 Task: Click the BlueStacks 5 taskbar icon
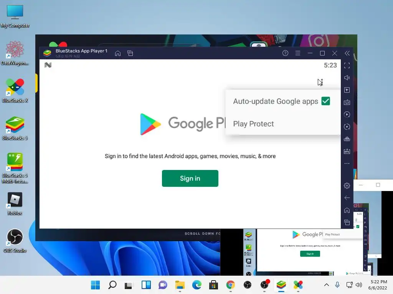[x=281, y=285]
